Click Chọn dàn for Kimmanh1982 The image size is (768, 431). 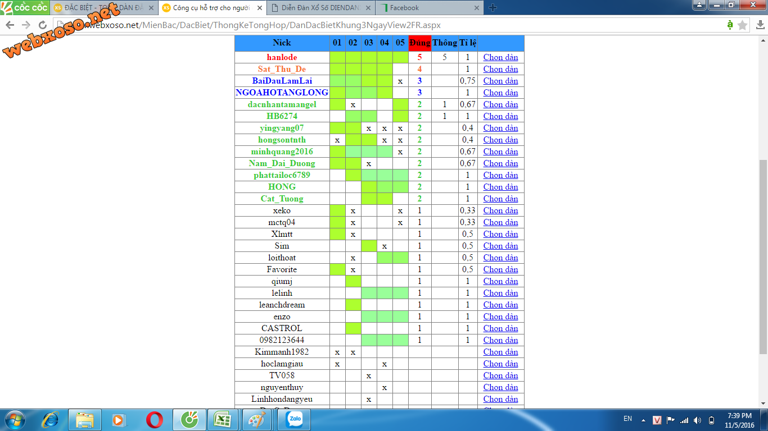pyautogui.click(x=500, y=352)
